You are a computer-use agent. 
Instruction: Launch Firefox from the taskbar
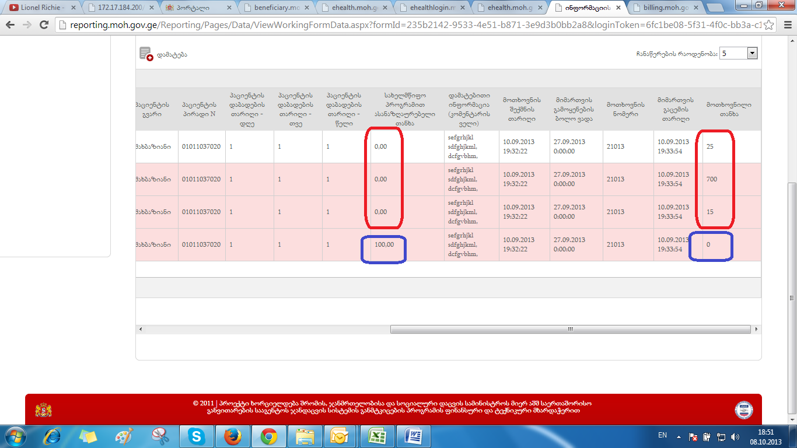point(232,436)
